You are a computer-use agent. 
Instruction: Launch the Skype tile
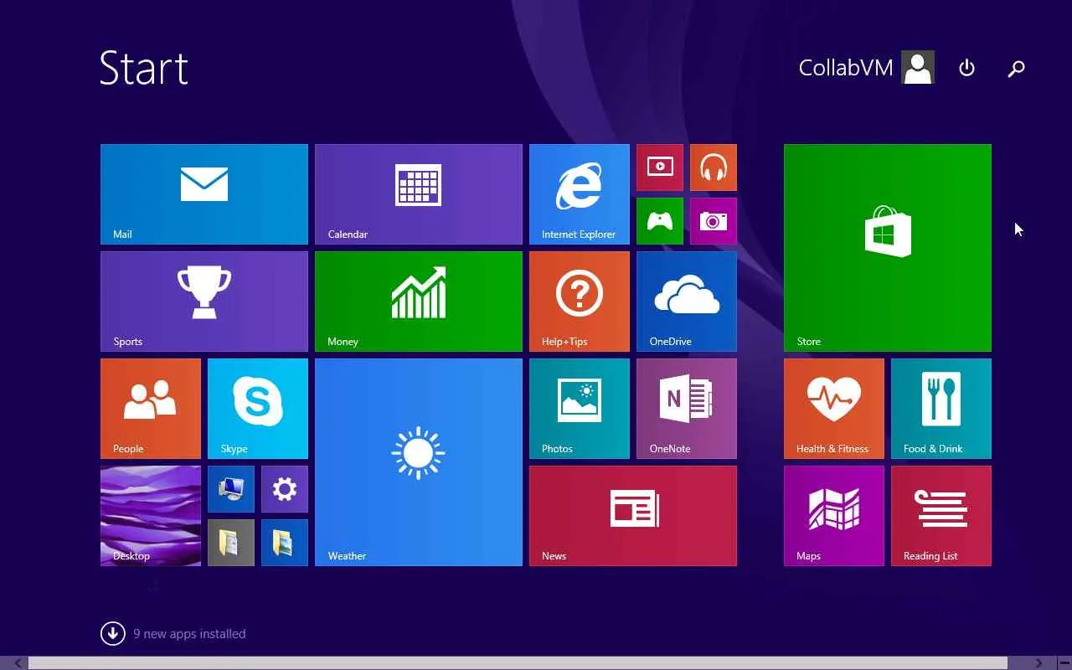point(258,409)
